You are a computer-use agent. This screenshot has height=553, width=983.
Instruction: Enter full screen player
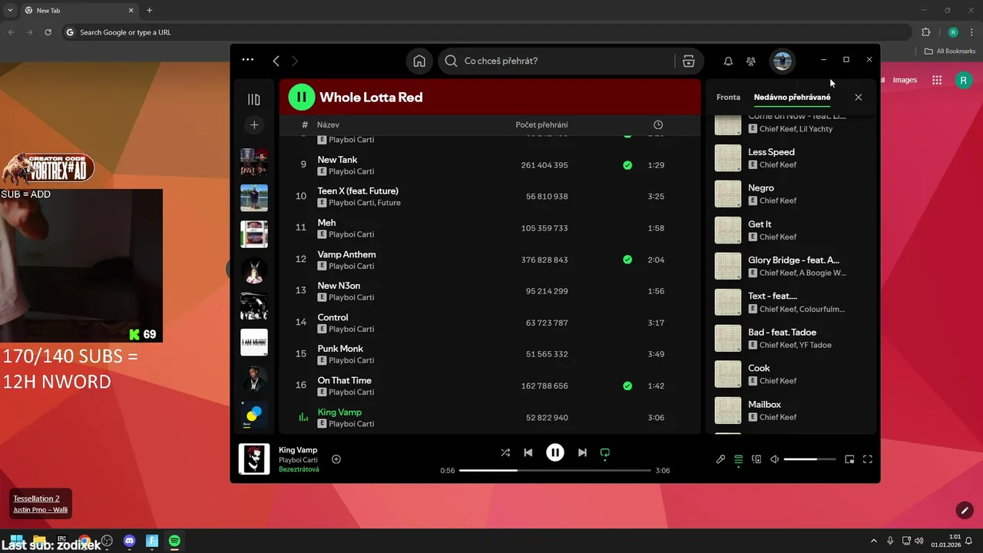coord(868,459)
